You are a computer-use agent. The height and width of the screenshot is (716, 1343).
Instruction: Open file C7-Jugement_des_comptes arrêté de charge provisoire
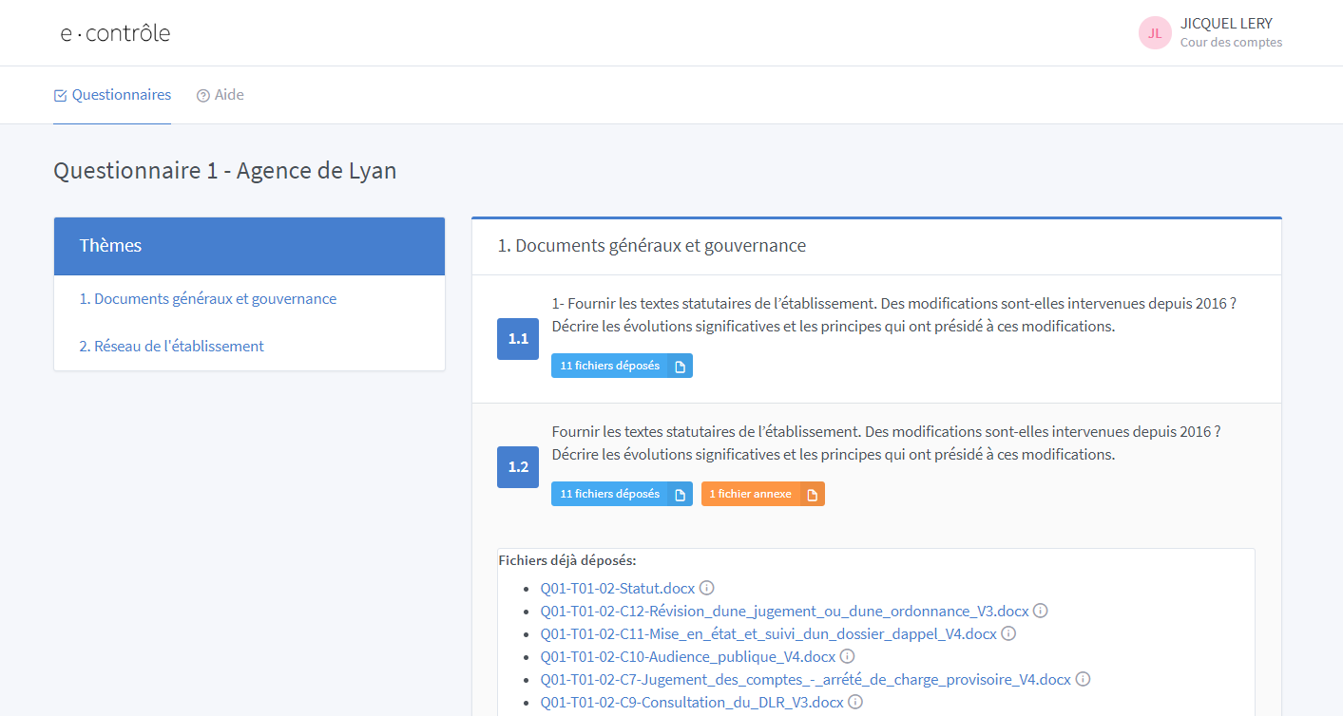806,679
